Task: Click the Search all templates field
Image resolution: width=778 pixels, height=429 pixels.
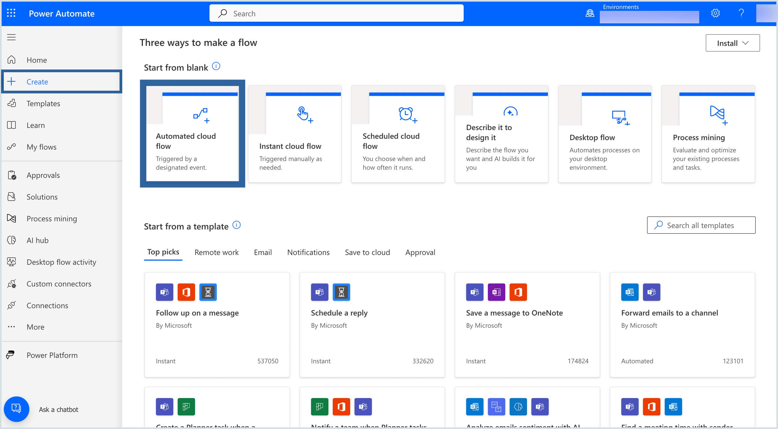Action: coord(701,225)
